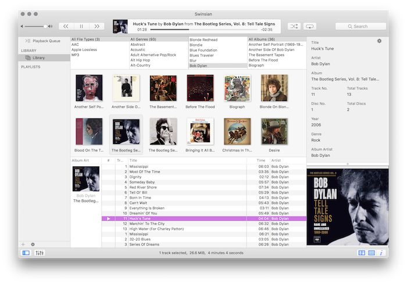407x284 pixels.
Task: Select Blondie in artist list
Action: click(218, 45)
